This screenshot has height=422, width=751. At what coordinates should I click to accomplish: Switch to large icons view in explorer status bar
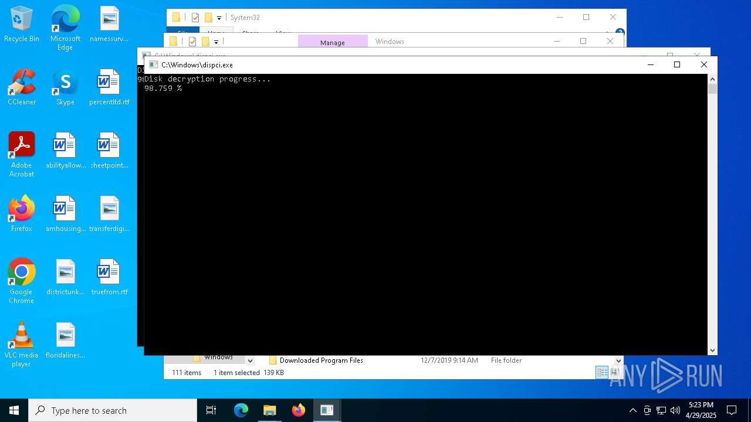(x=614, y=372)
